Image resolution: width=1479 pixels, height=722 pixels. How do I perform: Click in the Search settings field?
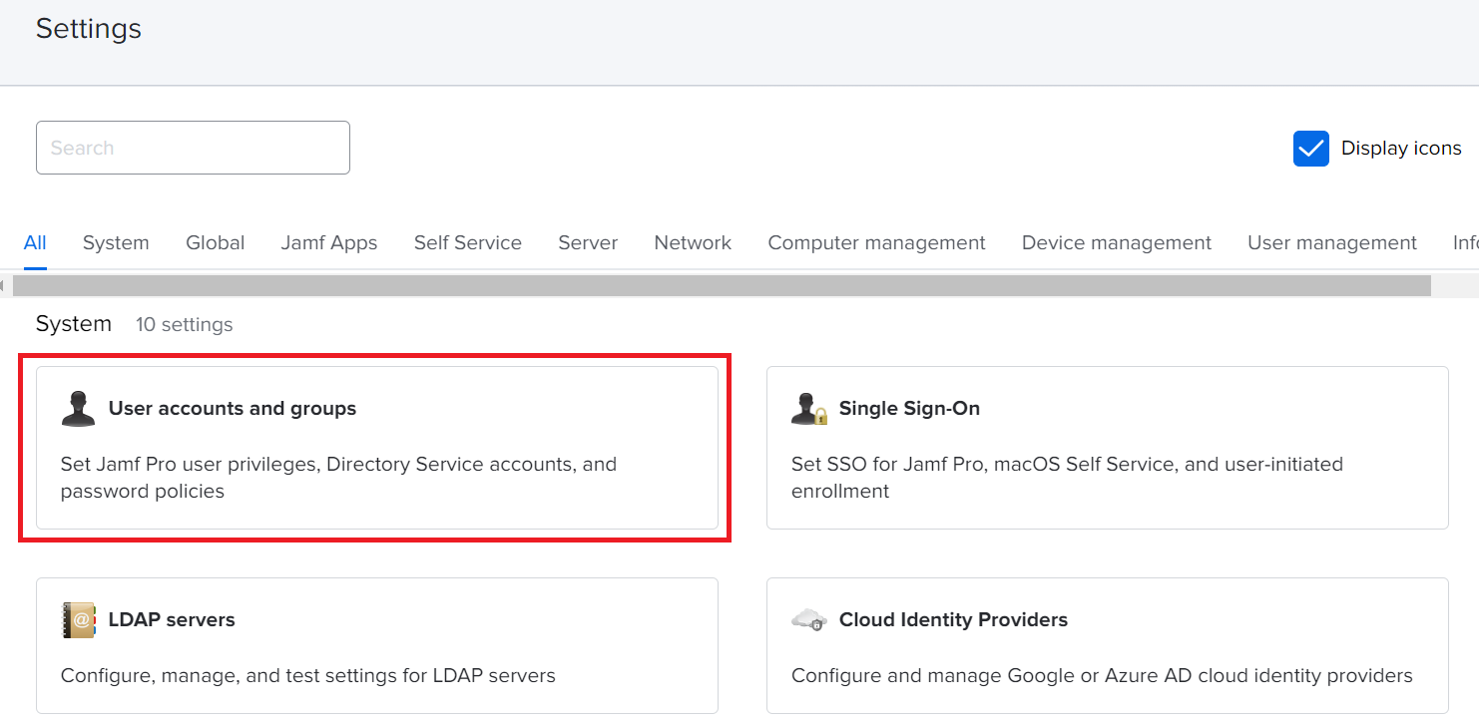(193, 148)
